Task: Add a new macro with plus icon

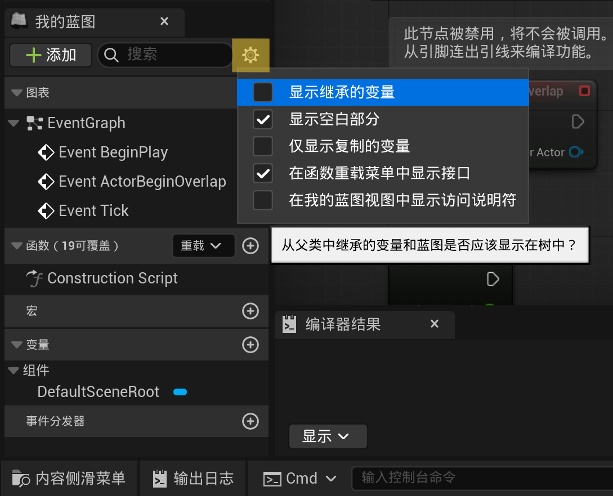Action: coord(250,311)
